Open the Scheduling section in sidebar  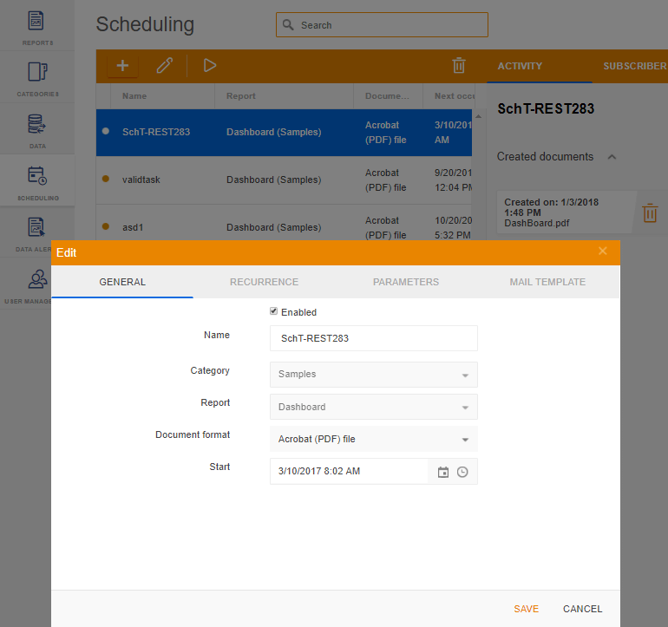[x=37, y=181]
